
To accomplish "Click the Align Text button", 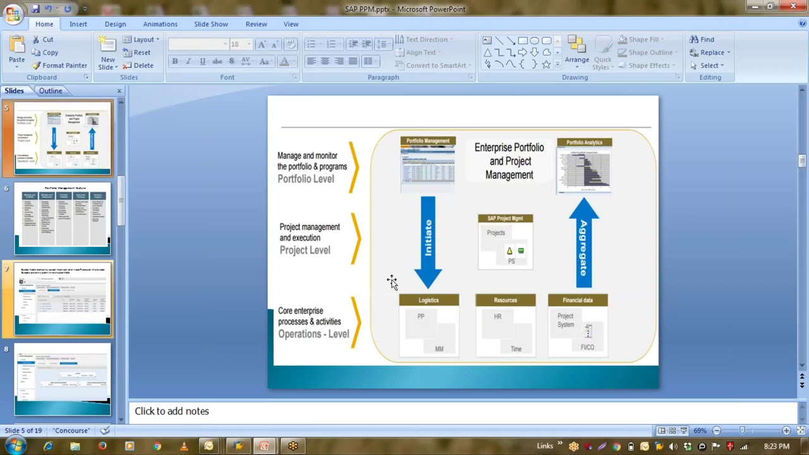I will point(418,52).
